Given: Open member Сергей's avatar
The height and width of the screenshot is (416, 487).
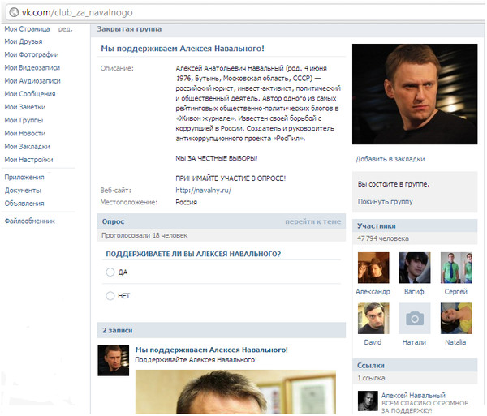Looking at the screenshot, I should 456,268.
